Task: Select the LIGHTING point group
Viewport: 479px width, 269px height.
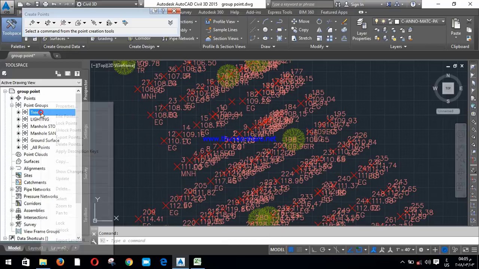Action: (x=40, y=119)
